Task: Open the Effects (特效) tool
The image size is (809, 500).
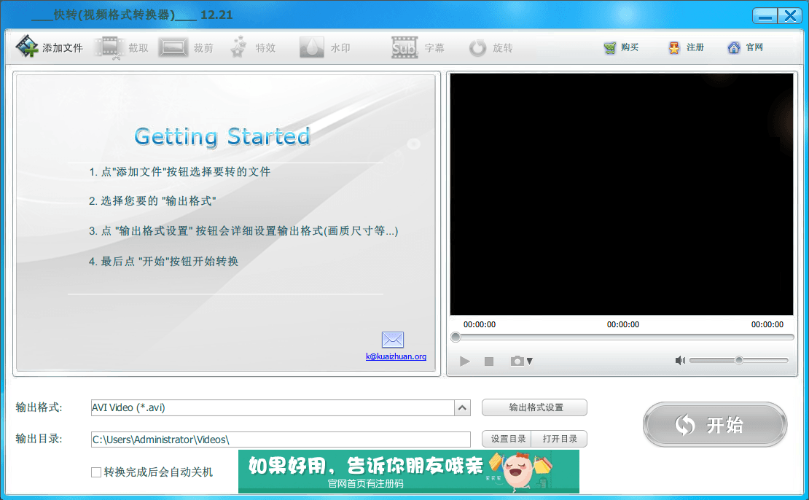Action: [x=253, y=48]
